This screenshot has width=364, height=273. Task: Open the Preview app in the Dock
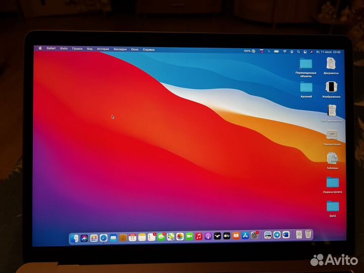click(267, 236)
